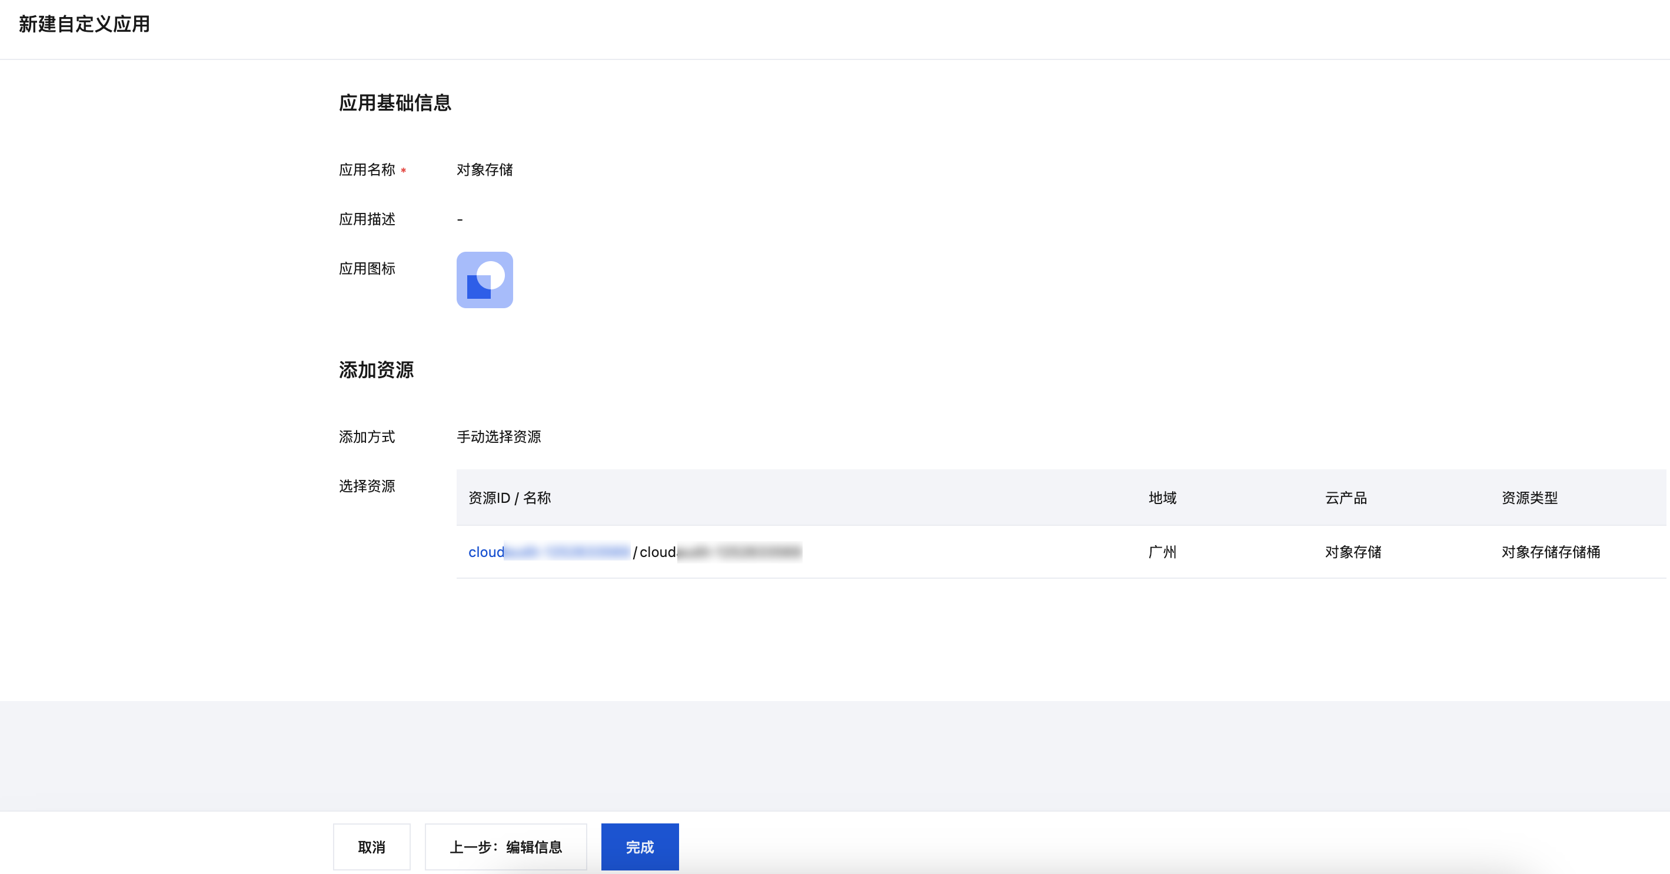Viewport: 1670px width, 874px height.
Task: Click the 新建自定义应用 page title
Action: [x=84, y=24]
